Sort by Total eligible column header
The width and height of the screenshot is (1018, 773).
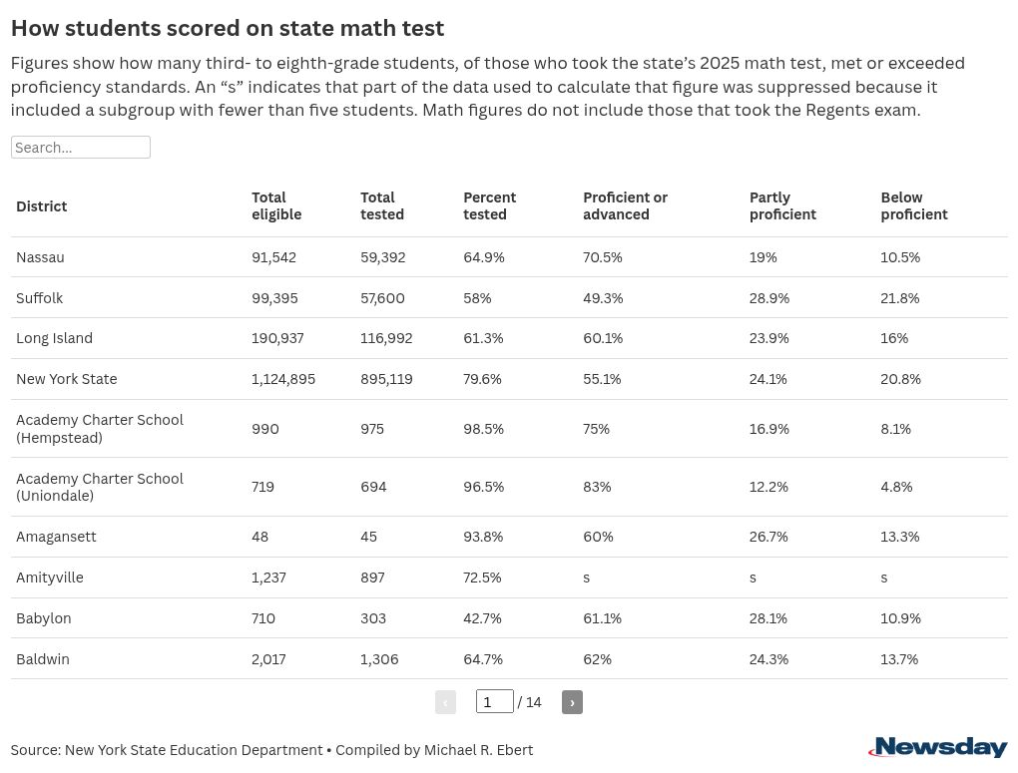point(276,205)
